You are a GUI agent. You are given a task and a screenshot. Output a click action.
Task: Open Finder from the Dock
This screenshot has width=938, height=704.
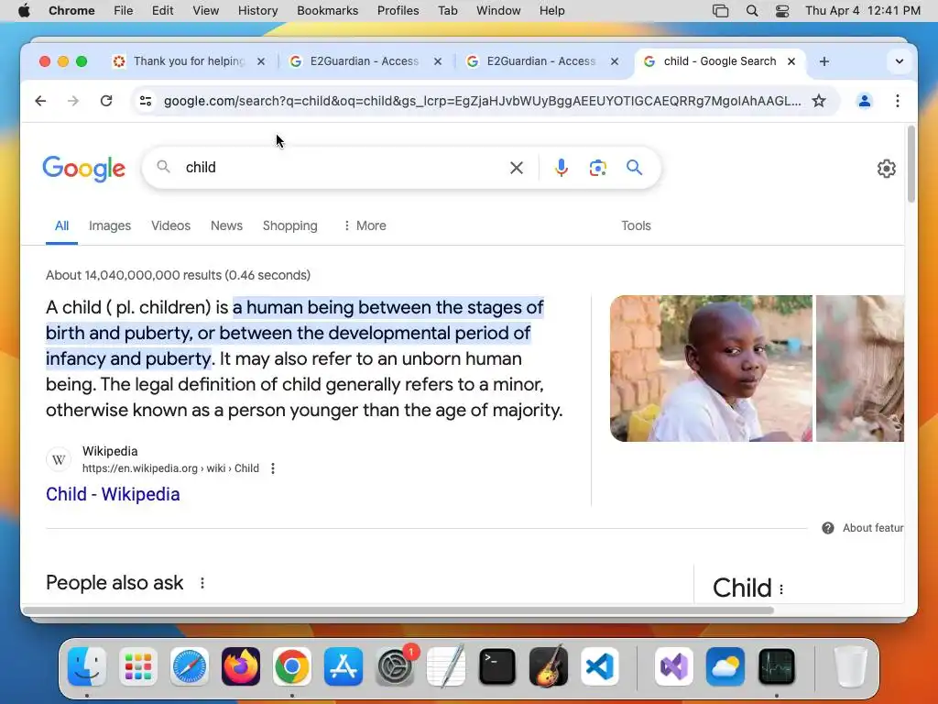[x=87, y=666]
